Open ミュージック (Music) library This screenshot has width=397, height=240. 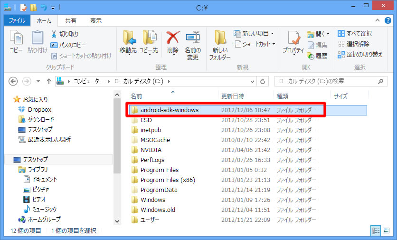coord(40,209)
